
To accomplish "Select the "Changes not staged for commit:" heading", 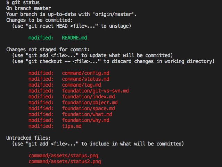I will (48, 50).
